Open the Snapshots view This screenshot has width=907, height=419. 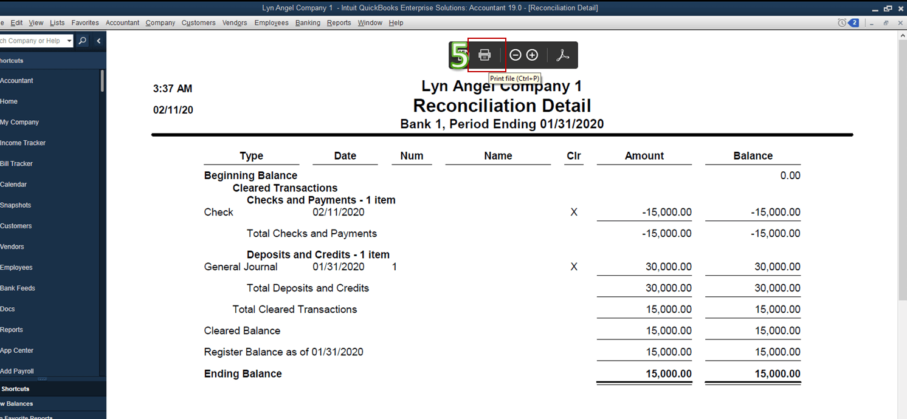coord(16,205)
